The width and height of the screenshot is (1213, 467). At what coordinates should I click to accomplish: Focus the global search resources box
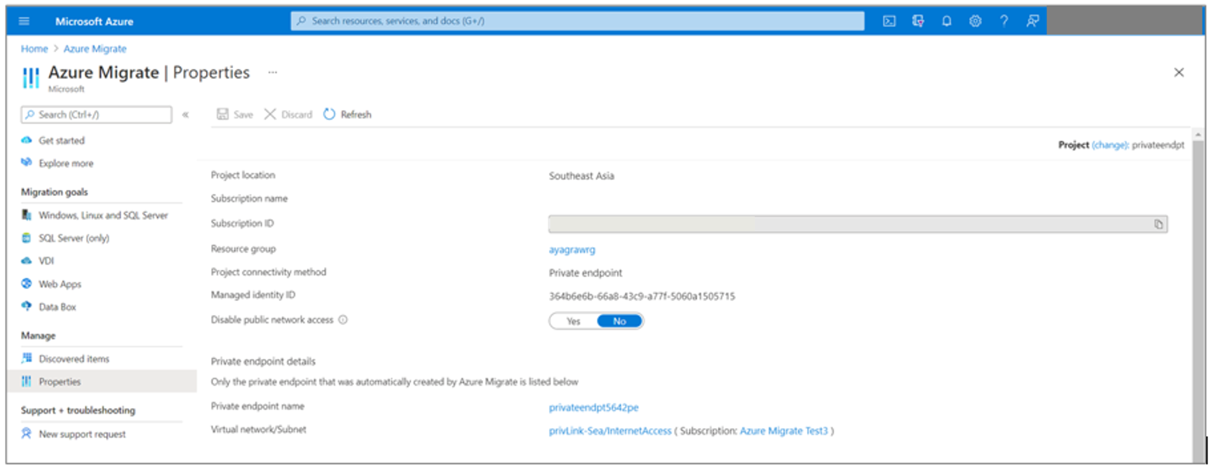tap(577, 21)
